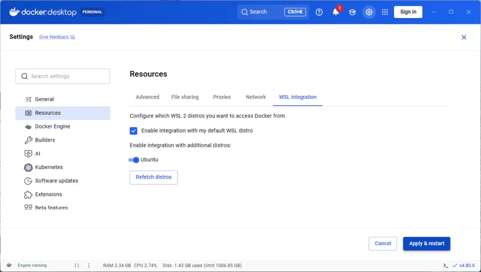Click the Ubuntu distro label
Viewport: 481px width, 272px height.
[149, 160]
